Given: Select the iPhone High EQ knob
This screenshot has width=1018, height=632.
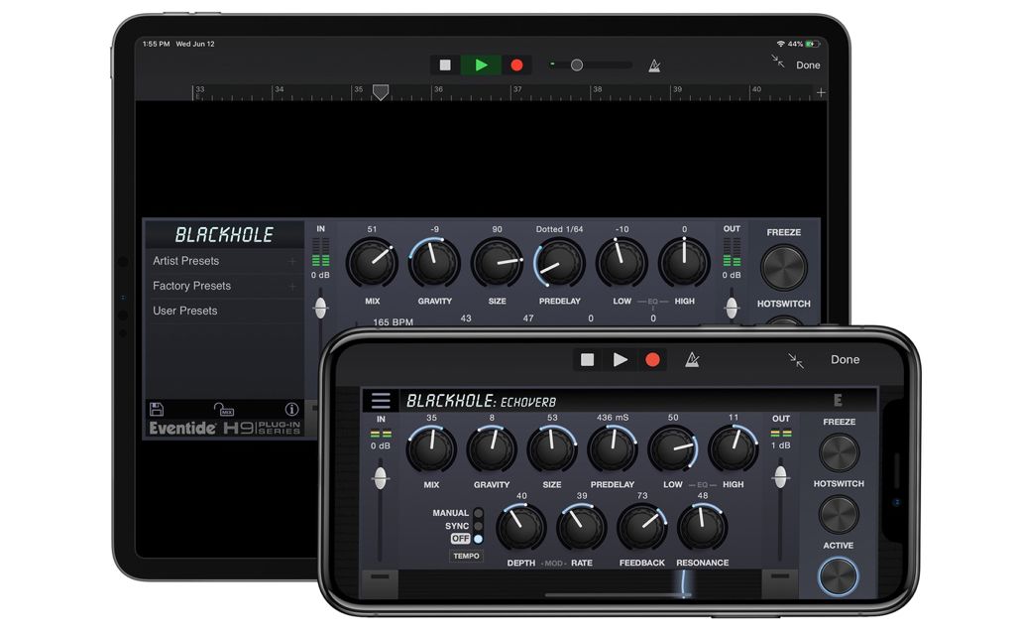Looking at the screenshot, I should pos(733,448).
